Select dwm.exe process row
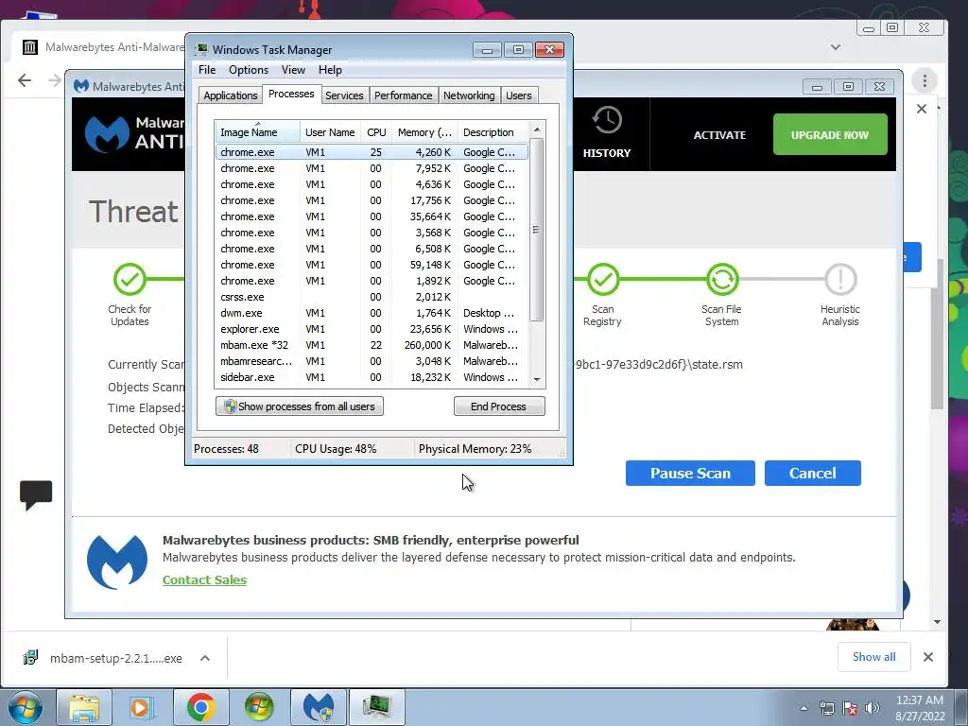The height and width of the screenshot is (726, 968). pyautogui.click(x=372, y=313)
